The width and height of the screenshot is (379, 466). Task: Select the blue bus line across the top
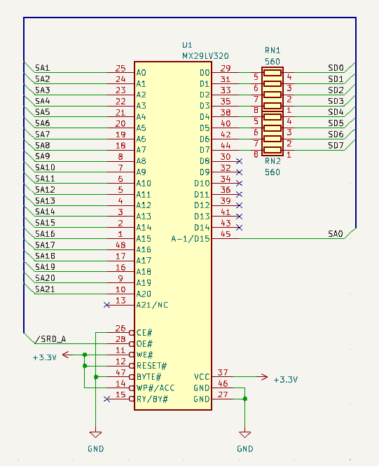190,18
